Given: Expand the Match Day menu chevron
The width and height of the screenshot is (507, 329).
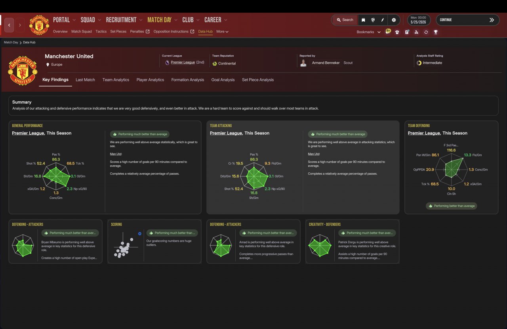Looking at the screenshot, I should [x=176, y=20].
